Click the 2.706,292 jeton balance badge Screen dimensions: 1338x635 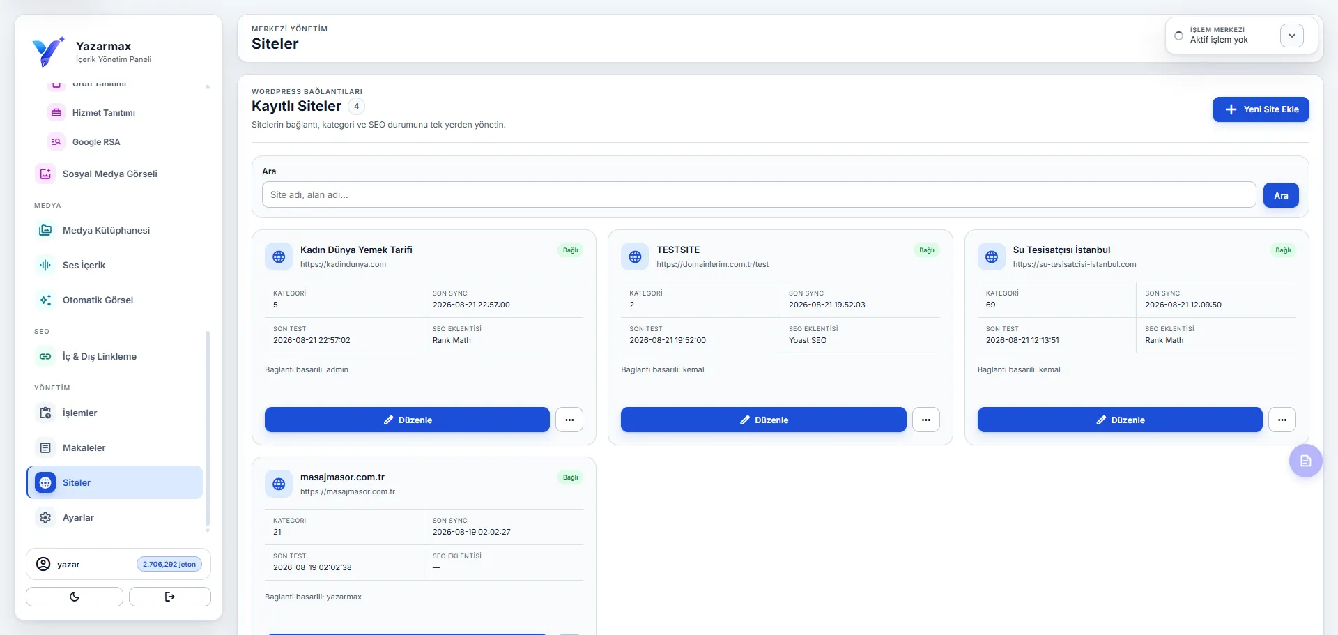[x=169, y=564]
